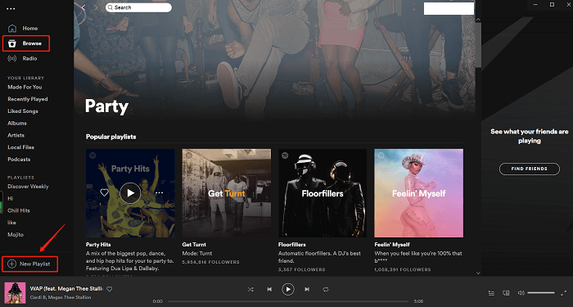Open Artists in library
This screenshot has height=307, width=573.
click(x=16, y=135)
